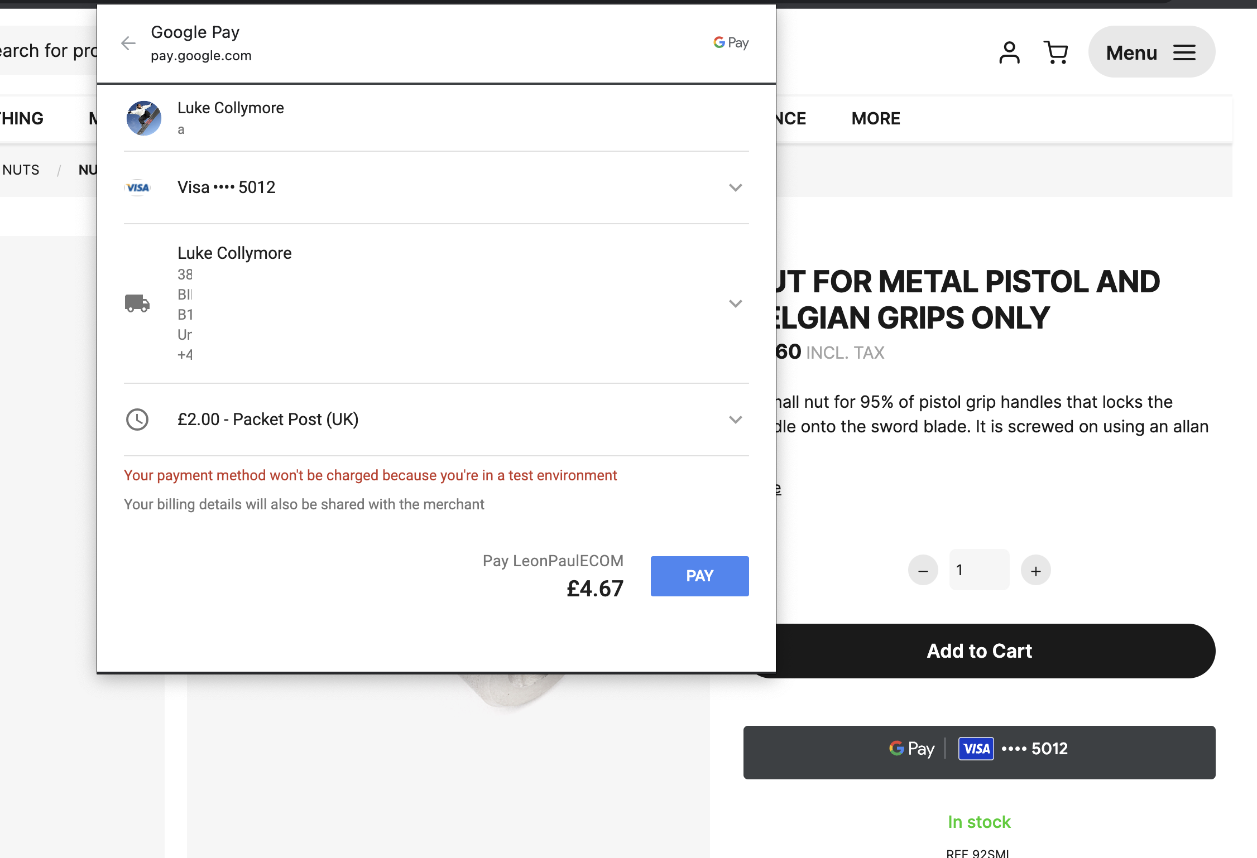This screenshot has height=858, width=1257.
Task: Increase the product quantity
Action: (1035, 570)
